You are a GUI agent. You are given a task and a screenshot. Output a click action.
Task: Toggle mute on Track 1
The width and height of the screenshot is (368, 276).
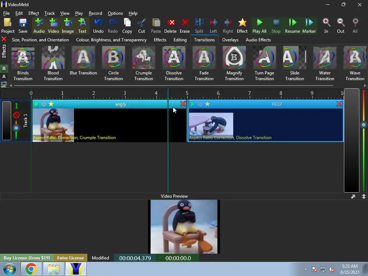coord(17,115)
